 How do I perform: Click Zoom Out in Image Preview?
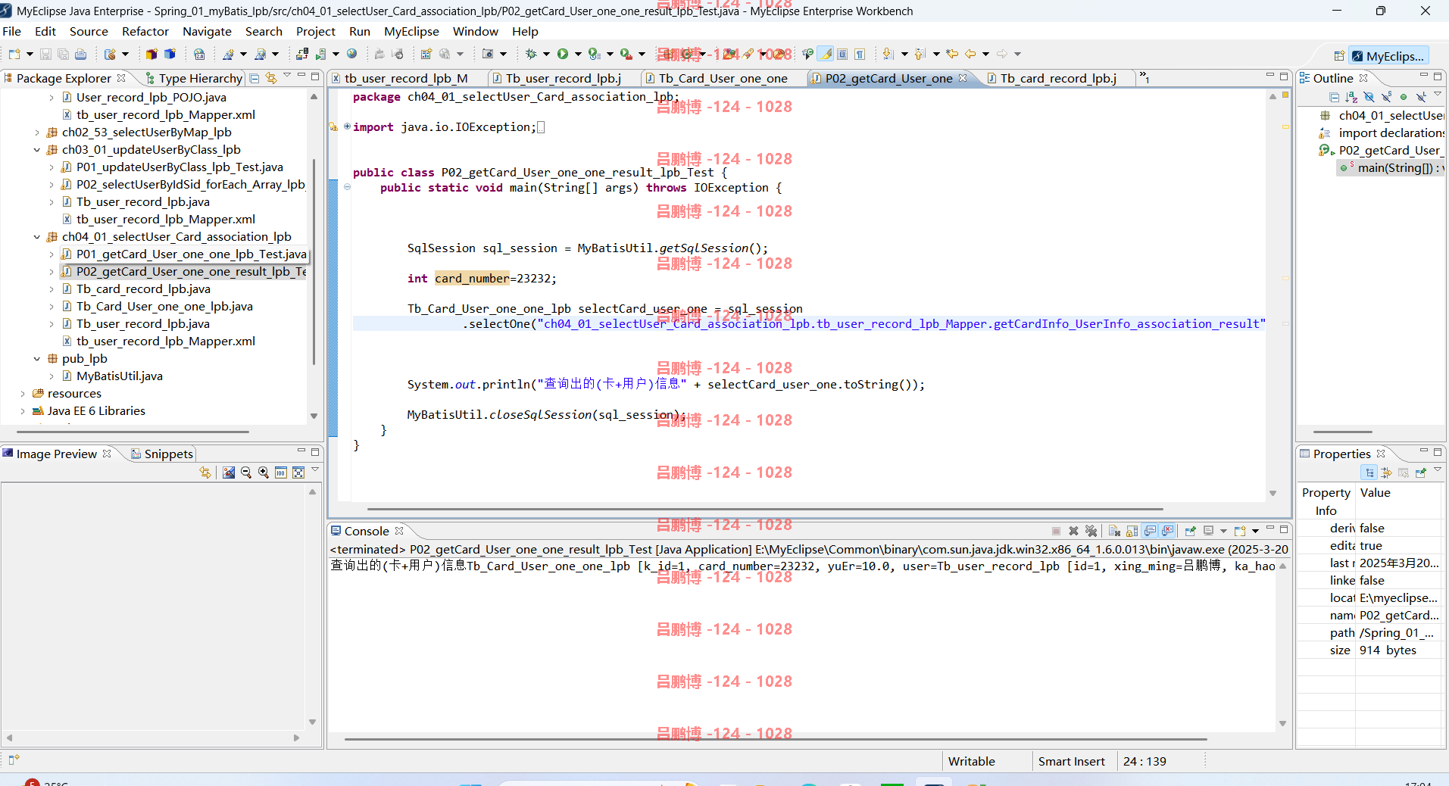[246, 473]
